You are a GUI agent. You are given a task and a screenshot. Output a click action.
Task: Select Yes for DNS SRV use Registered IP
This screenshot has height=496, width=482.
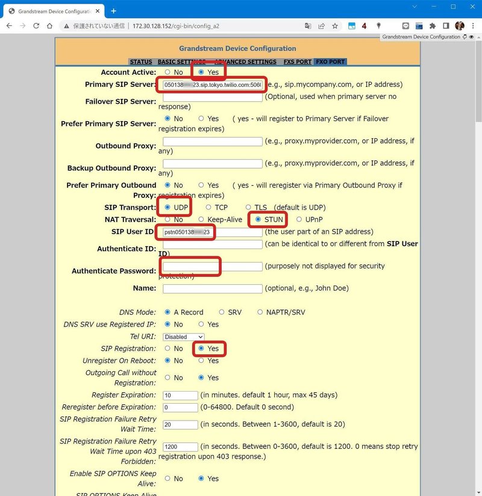(x=201, y=324)
